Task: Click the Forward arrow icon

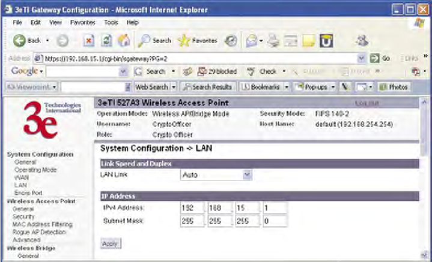Action: (x=62, y=41)
